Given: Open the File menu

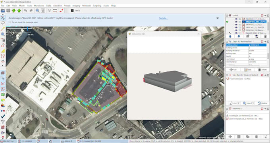Looking at the screenshot, I should 2,6.
